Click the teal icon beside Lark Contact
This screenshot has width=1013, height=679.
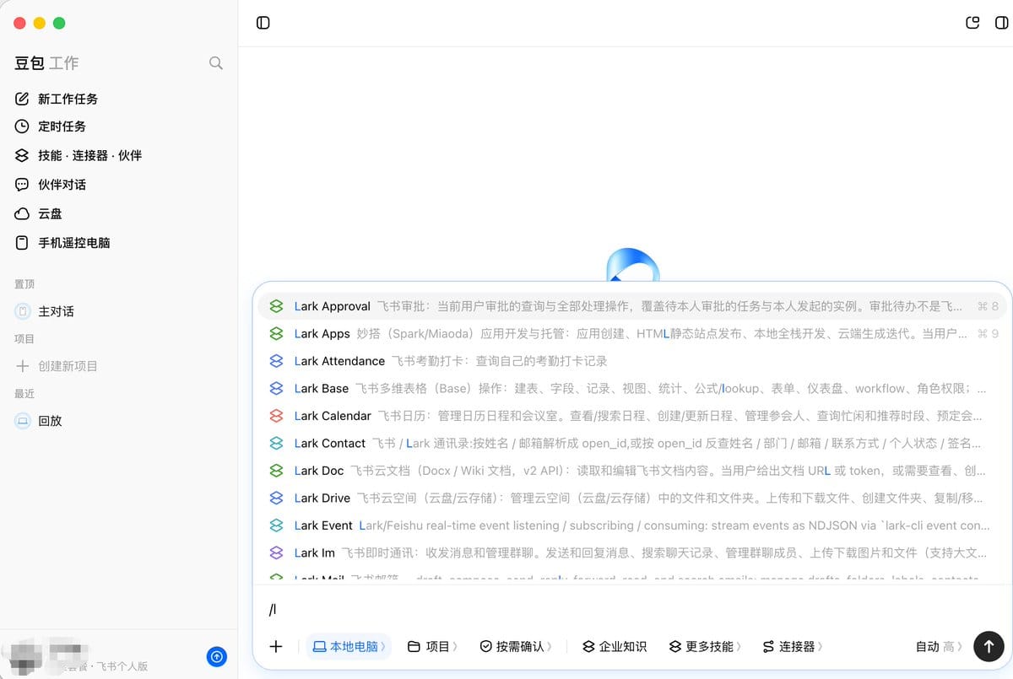click(276, 443)
